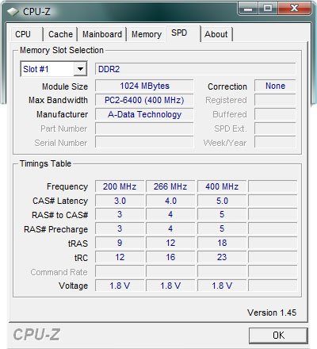Viewport: 317px width, 349px height.
Task: Click the CAS# Latency 3.0 cell
Action: tap(120, 201)
